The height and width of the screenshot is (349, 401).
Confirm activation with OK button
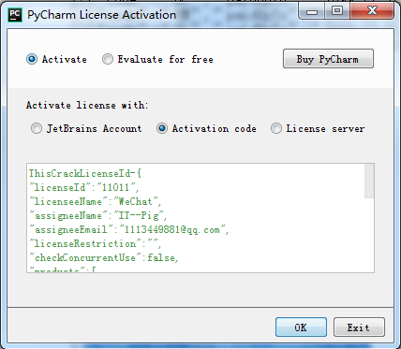(x=301, y=327)
